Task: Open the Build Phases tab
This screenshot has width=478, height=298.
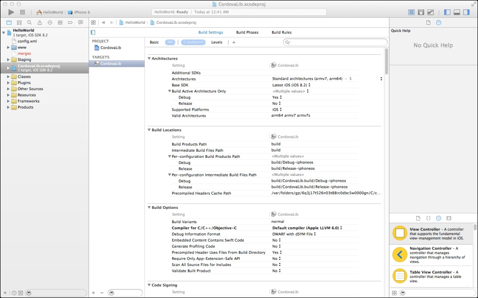Action: pyautogui.click(x=247, y=32)
